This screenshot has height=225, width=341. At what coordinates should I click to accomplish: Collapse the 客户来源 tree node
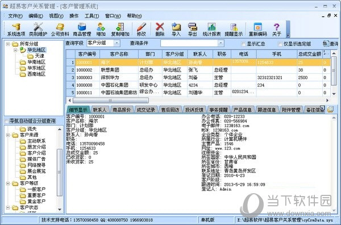coord(8,135)
